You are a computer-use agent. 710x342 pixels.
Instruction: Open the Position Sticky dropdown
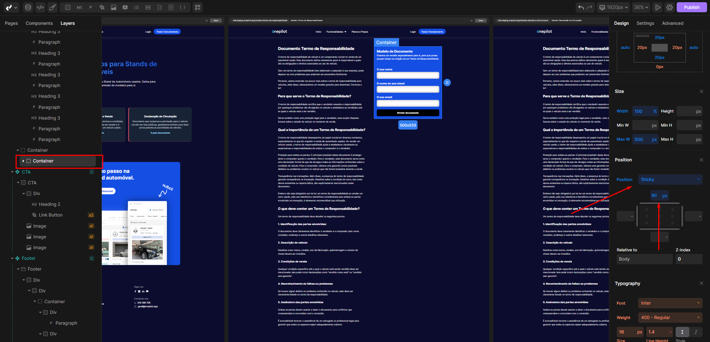670,180
